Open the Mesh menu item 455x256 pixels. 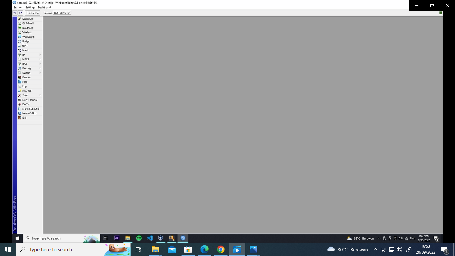30,50
